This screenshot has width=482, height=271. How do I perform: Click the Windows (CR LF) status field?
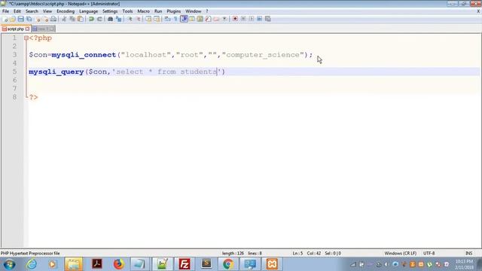[400, 253]
